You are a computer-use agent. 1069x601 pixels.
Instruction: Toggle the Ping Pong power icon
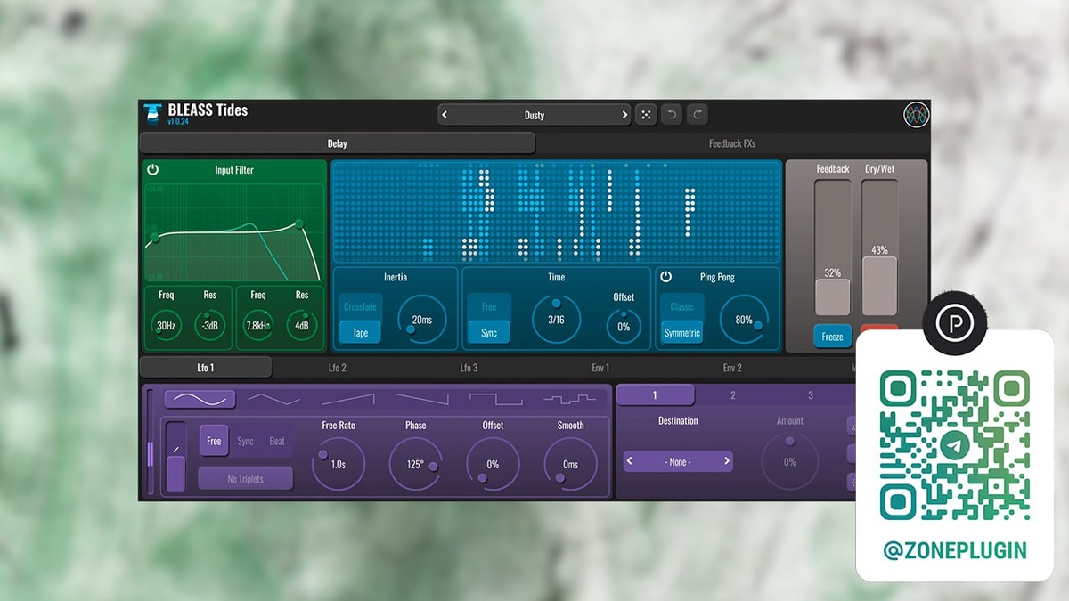[x=665, y=277]
